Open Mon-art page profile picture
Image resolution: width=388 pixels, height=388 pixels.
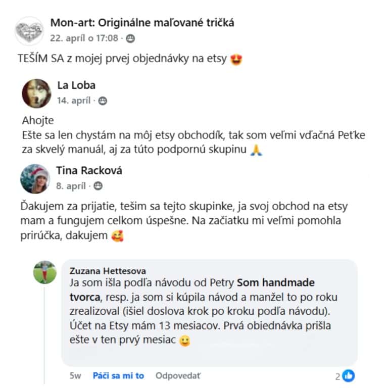pos(29,31)
